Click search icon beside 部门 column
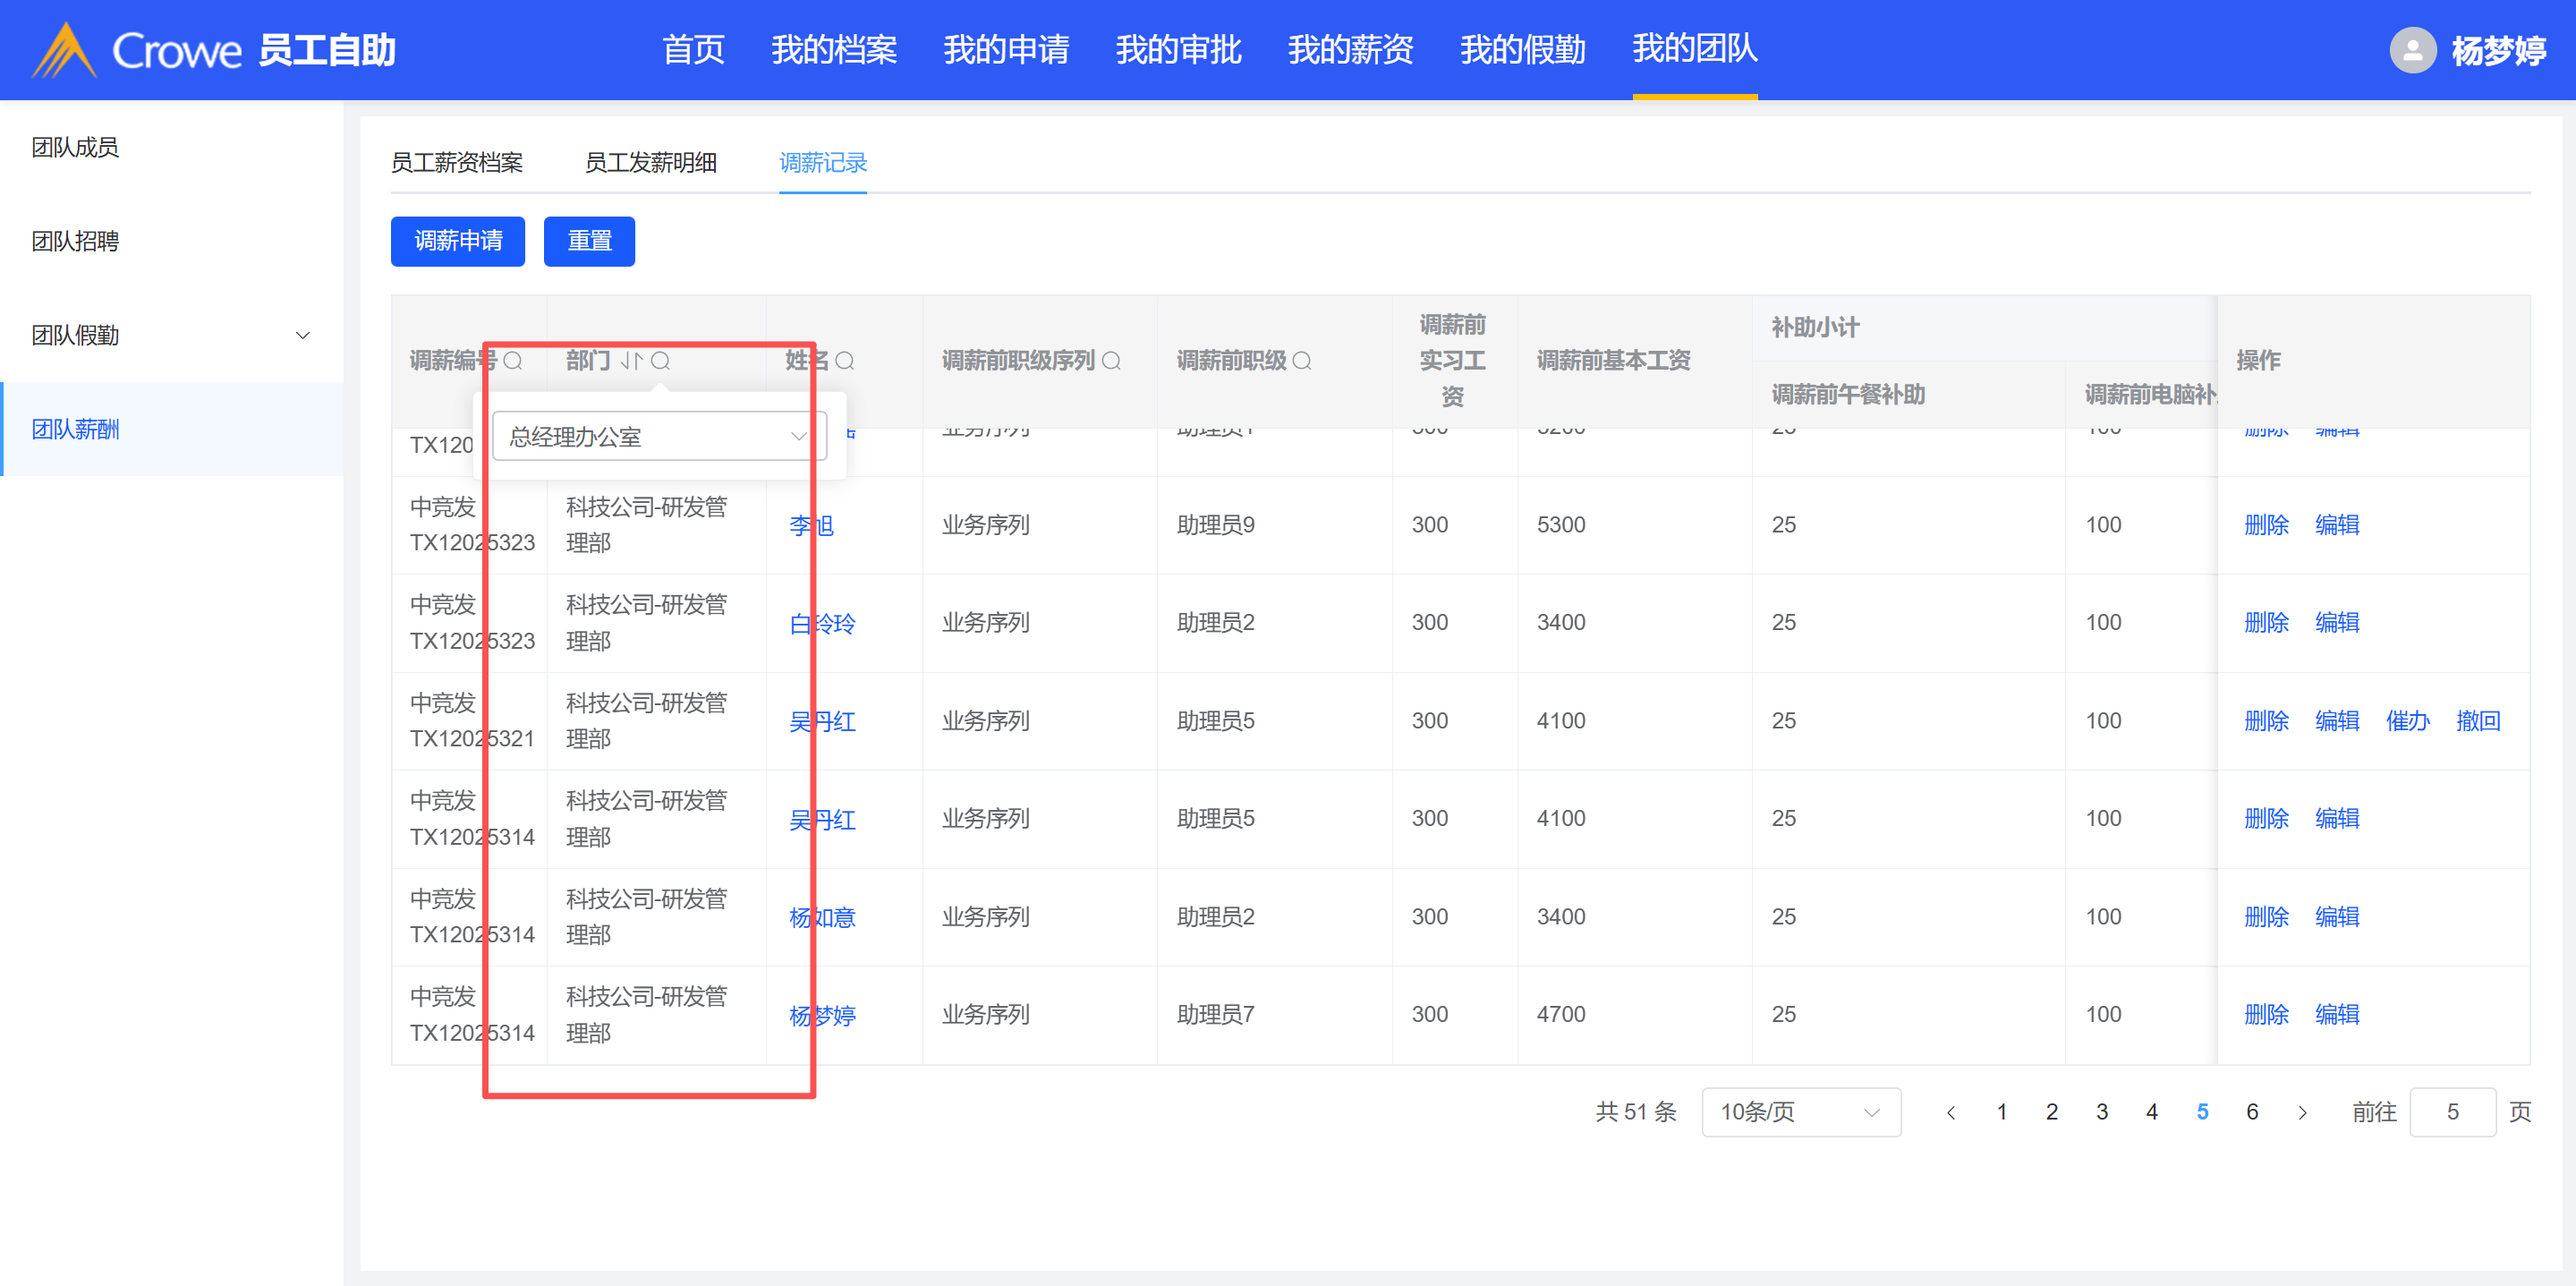The width and height of the screenshot is (2576, 1286). point(660,361)
